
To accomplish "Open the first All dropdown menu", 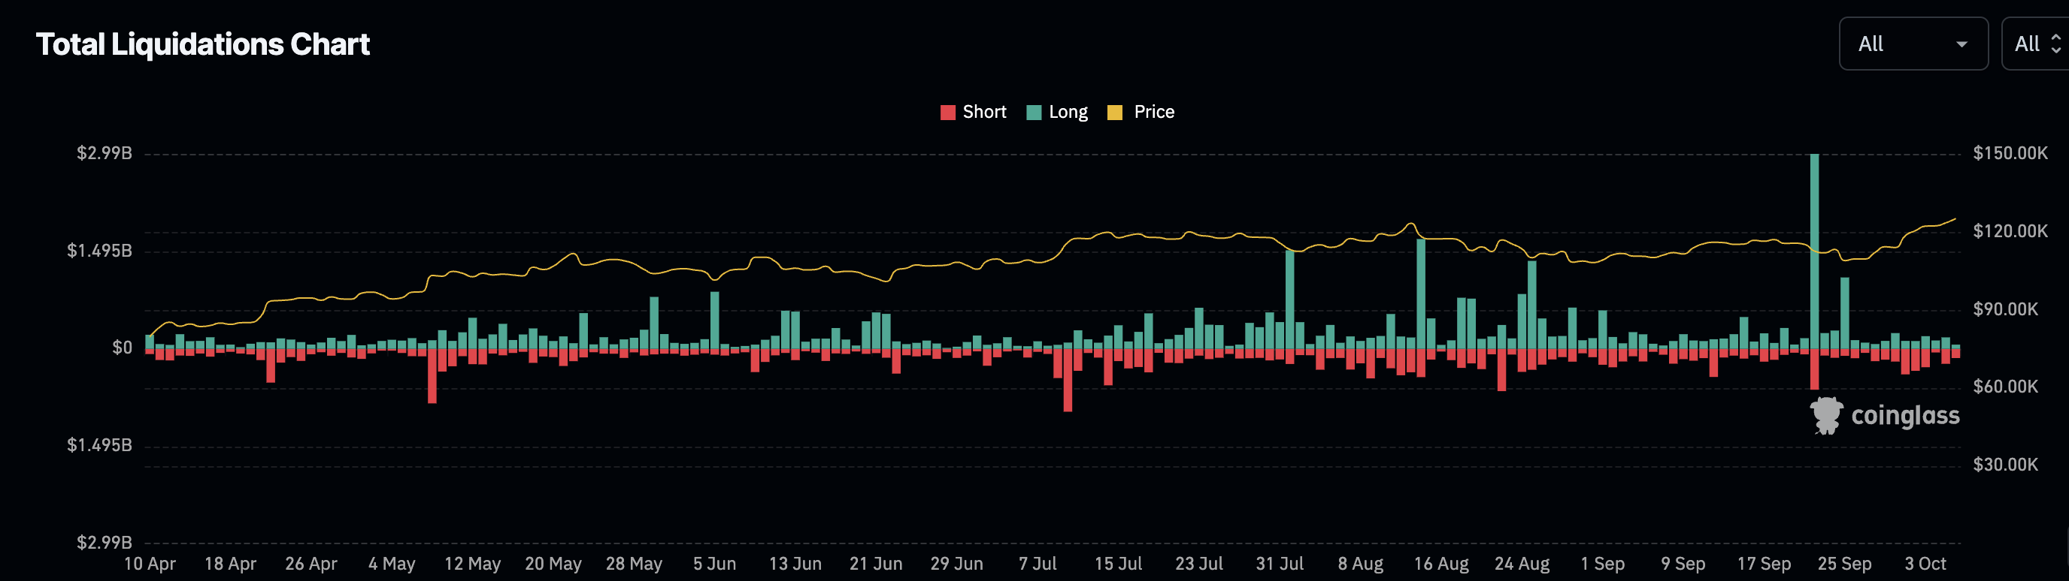I will [x=1913, y=44].
